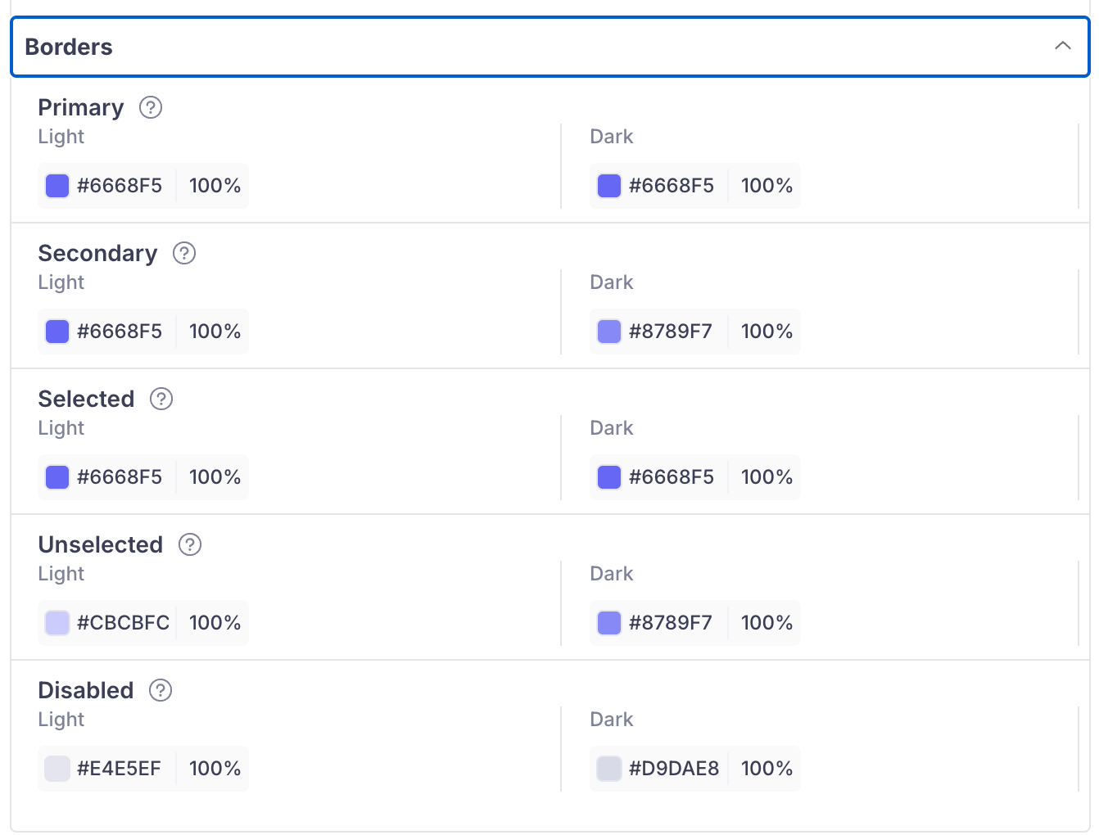The height and width of the screenshot is (835, 1099).
Task: Click help icon next to Unselected
Action: [x=190, y=544]
